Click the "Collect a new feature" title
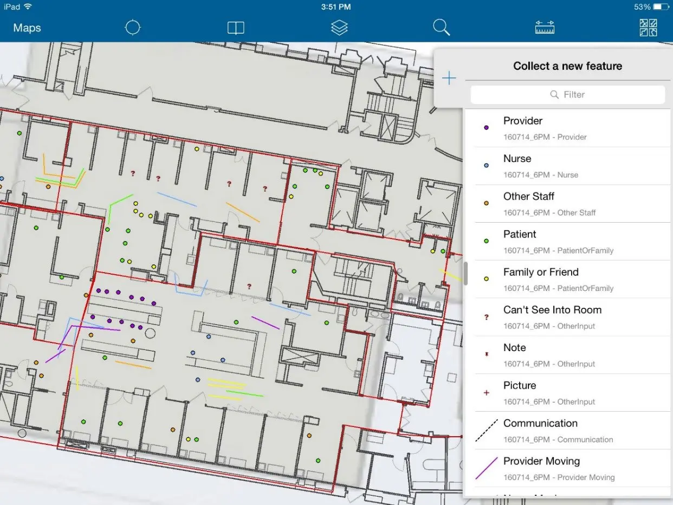This screenshot has height=505, width=673. pyautogui.click(x=567, y=66)
